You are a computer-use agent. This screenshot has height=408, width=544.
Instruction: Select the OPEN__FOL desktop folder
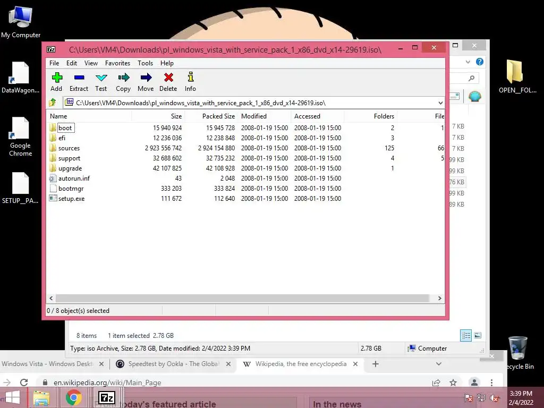click(x=517, y=76)
